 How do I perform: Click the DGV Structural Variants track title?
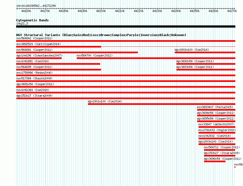click(x=101, y=35)
